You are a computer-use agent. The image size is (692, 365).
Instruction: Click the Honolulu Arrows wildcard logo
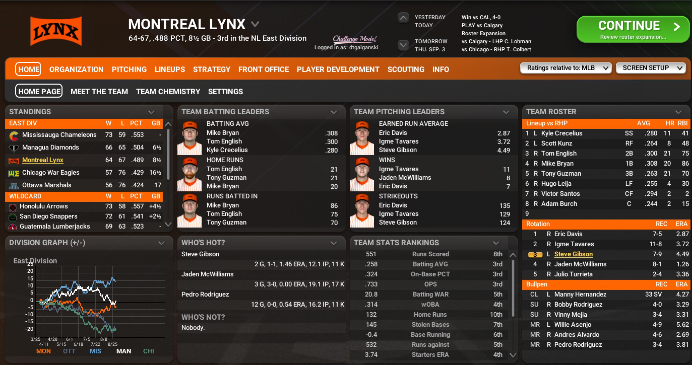tap(13, 207)
